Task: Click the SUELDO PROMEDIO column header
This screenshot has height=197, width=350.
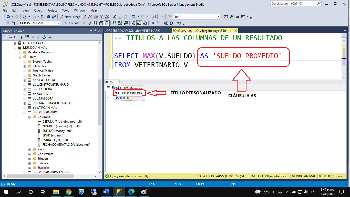Action: click(129, 93)
